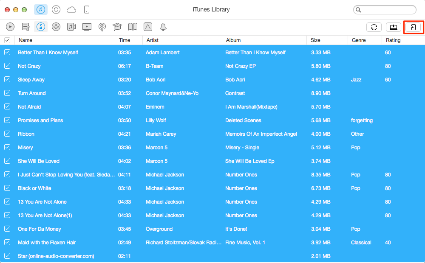425x263 pixels.
Task: Click the search magnifier icon
Action: 358,10
